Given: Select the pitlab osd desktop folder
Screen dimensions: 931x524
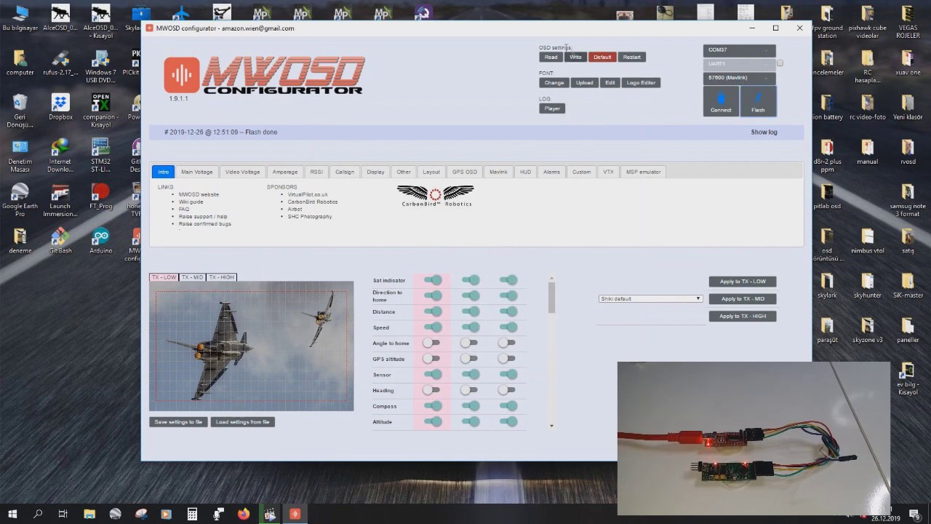Looking at the screenshot, I should (x=827, y=196).
